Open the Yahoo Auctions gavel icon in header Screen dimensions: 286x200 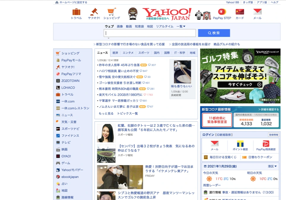94,12
